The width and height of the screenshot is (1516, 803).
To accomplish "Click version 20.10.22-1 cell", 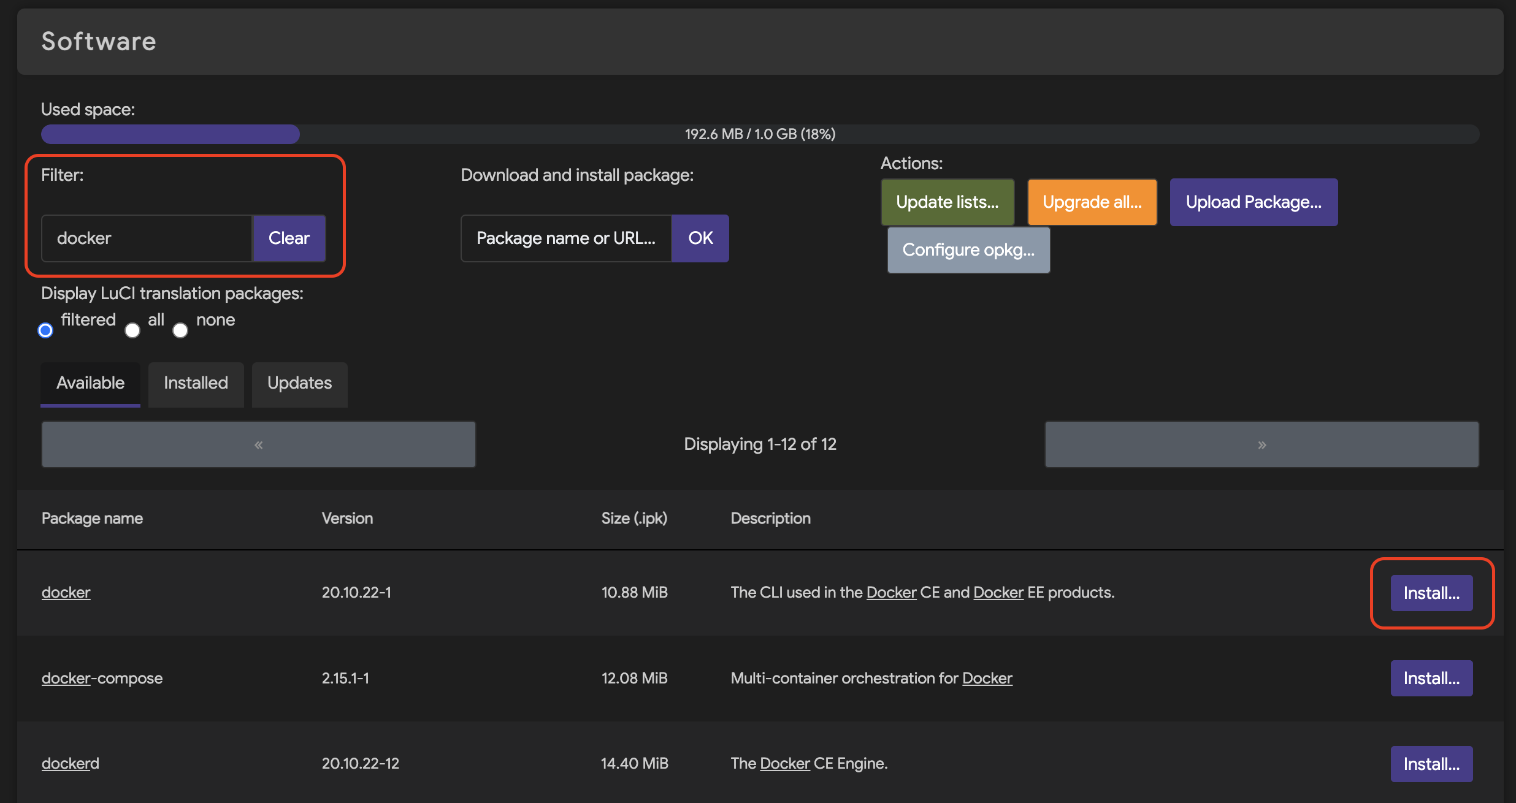I will (x=356, y=592).
